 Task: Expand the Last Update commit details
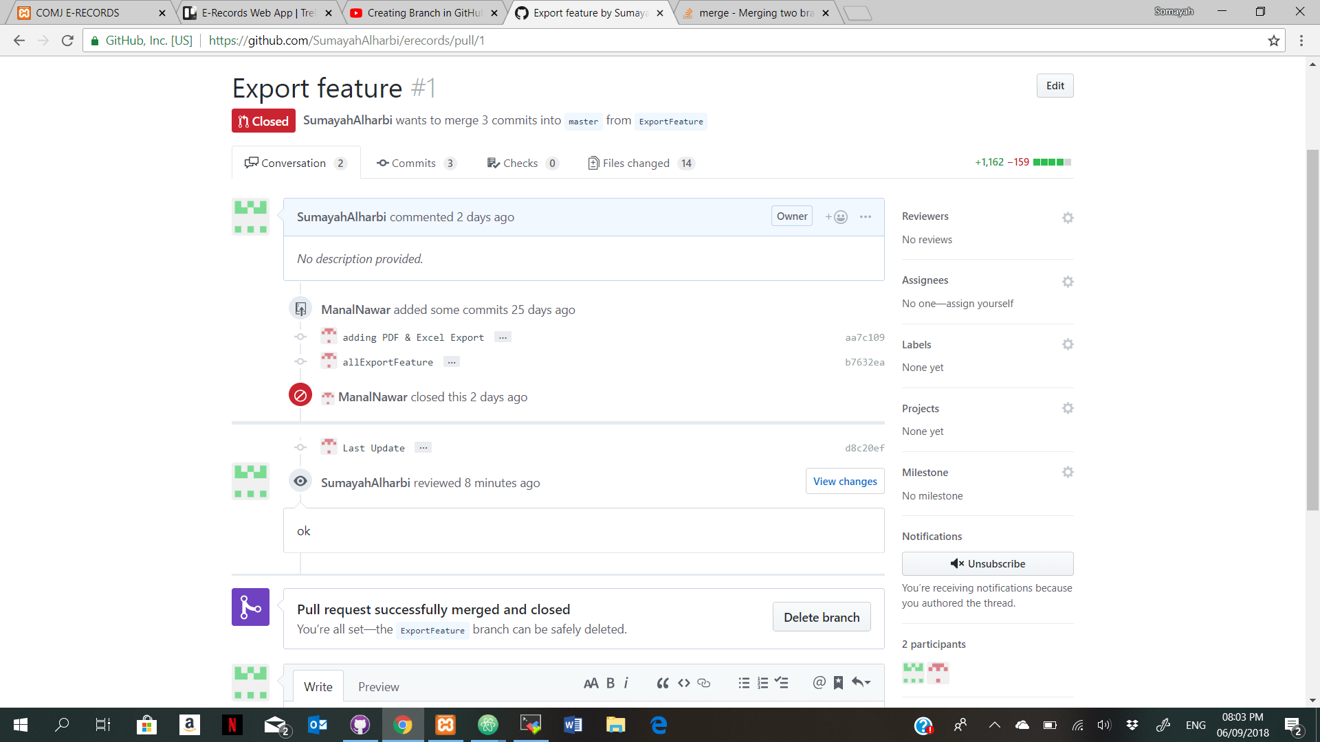[423, 448]
